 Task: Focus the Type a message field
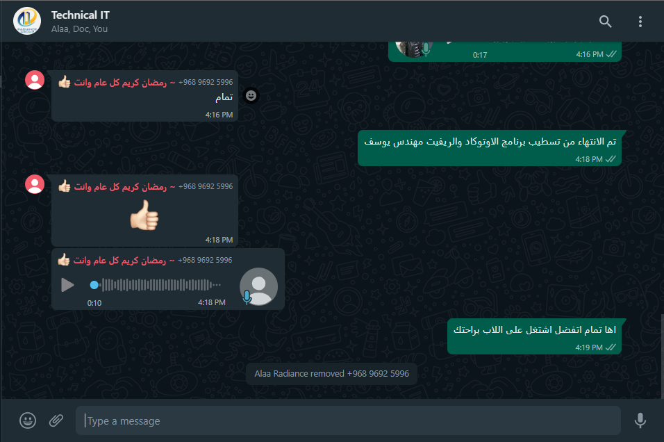coord(348,420)
